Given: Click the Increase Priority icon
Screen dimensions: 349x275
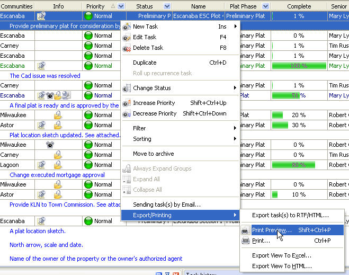Looking at the screenshot, I should point(127,103).
